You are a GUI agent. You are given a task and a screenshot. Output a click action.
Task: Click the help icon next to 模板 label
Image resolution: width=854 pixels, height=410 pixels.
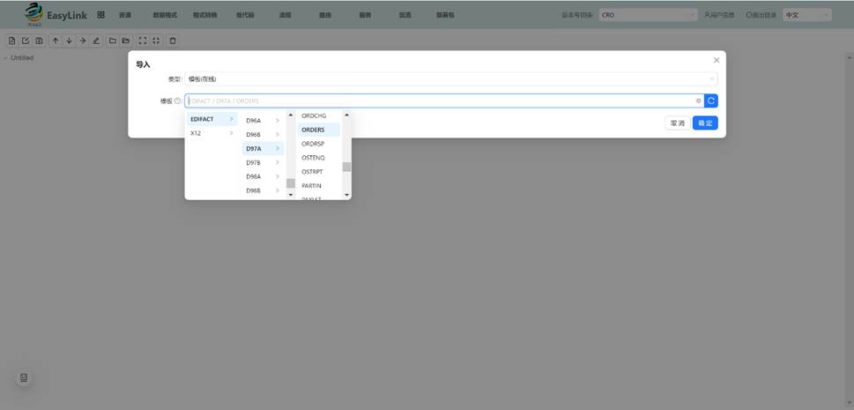click(x=177, y=101)
